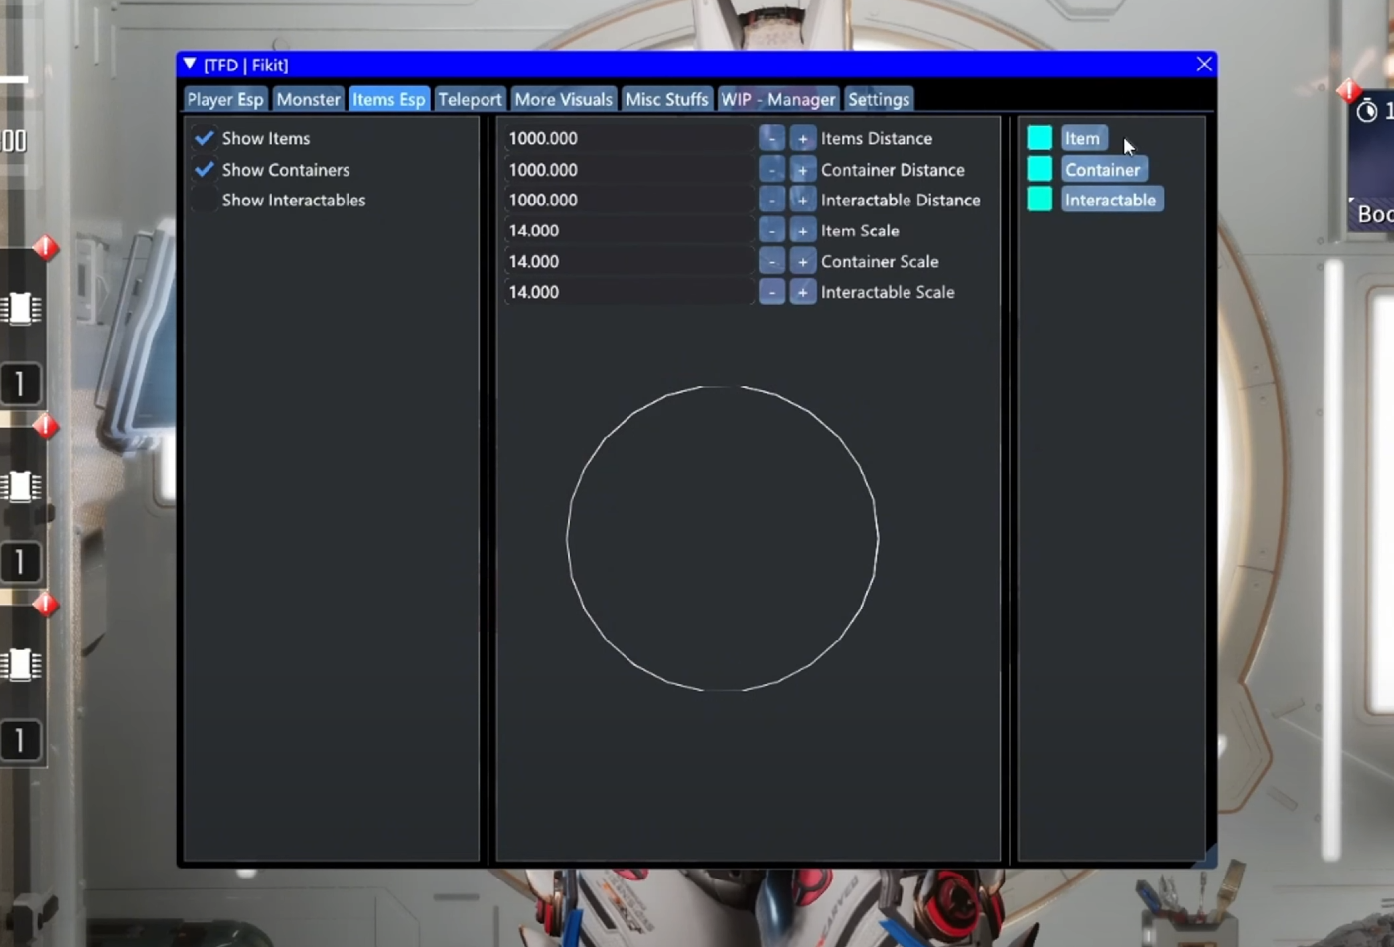Increase Items Distance with plus button
The width and height of the screenshot is (1394, 947).
tap(802, 139)
